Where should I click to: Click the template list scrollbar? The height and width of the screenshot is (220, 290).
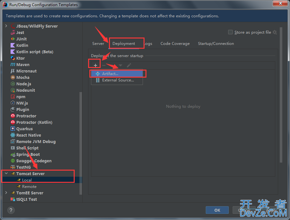81,143
